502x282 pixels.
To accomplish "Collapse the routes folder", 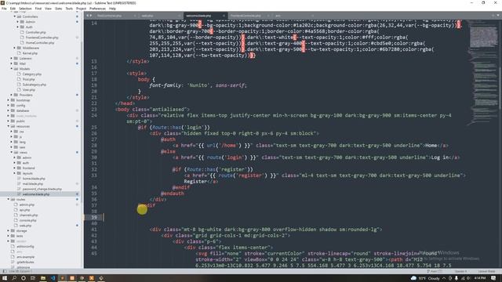I will 9,199.
